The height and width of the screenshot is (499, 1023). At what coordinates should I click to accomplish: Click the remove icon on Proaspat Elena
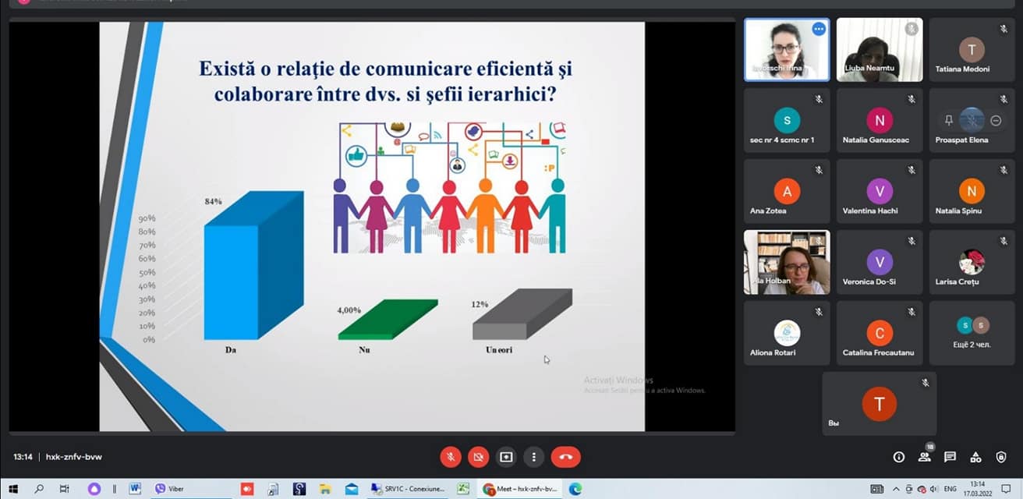[996, 120]
